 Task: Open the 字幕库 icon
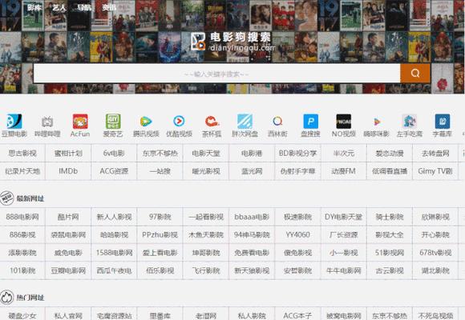(x=443, y=122)
